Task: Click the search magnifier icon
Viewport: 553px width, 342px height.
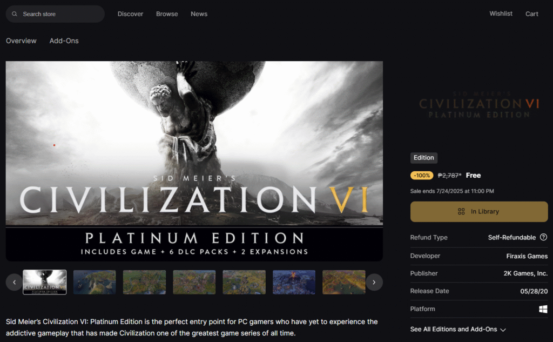Action: click(15, 14)
